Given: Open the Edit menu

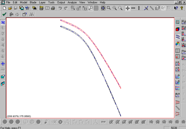Looking at the screenshot, I should pos(15,2).
